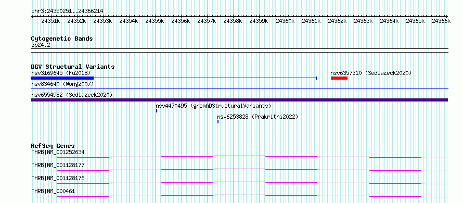Select the THRB|NM_000461 transcript label
463x203 pixels.
(x=53, y=191)
